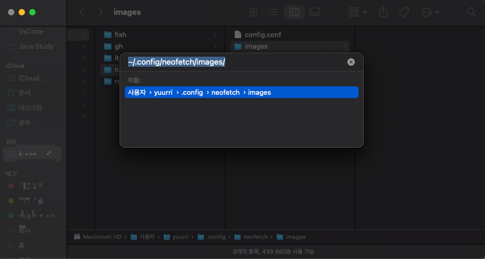485x259 pixels.
Task: Expand the fish folder chevron
Action: pyautogui.click(x=215, y=34)
